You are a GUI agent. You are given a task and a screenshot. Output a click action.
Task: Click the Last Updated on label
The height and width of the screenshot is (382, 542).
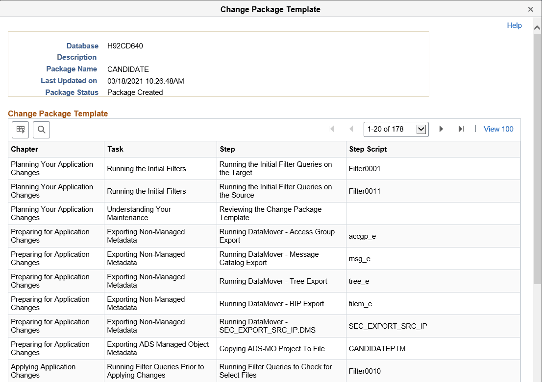tap(69, 81)
